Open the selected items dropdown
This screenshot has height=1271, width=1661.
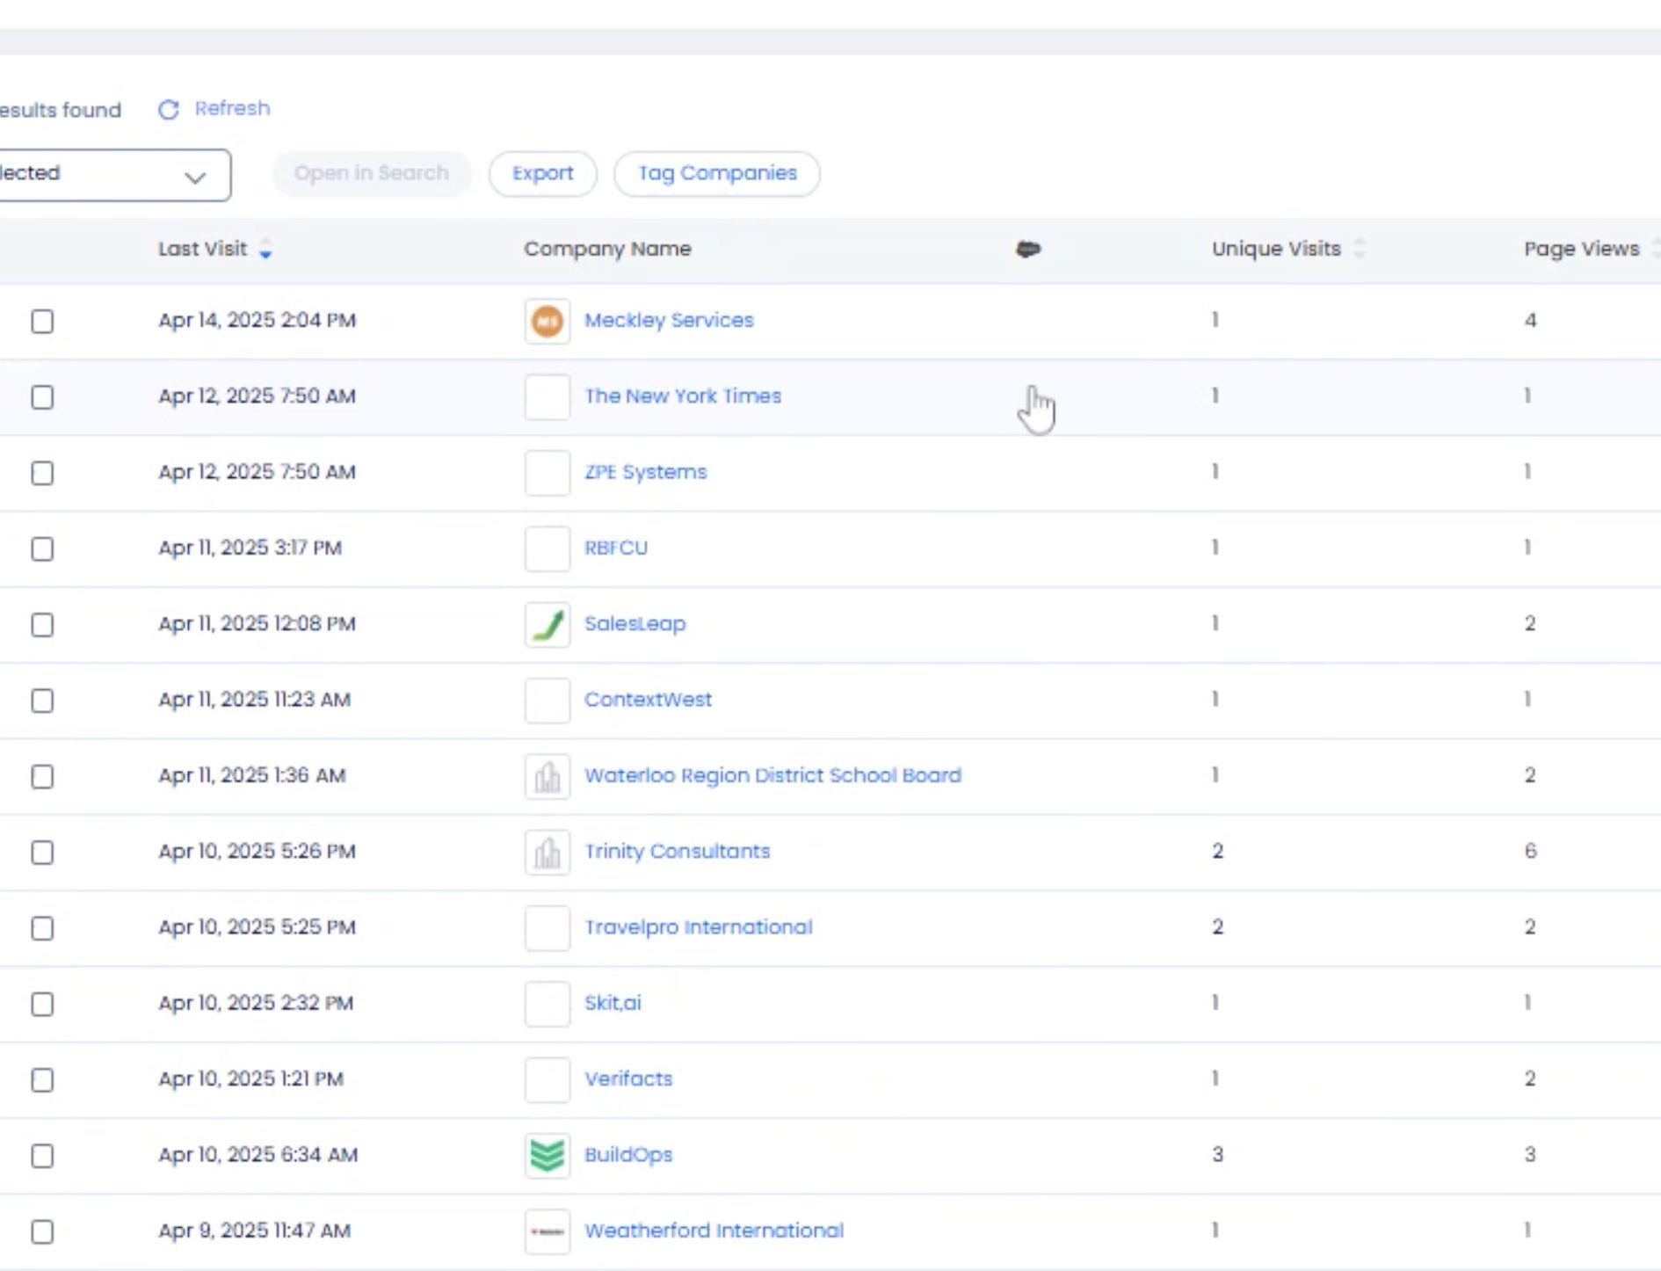114,175
